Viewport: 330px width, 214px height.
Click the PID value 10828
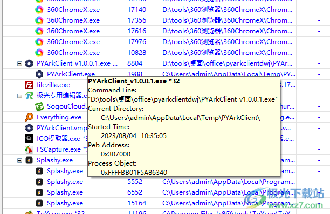click(x=137, y=53)
